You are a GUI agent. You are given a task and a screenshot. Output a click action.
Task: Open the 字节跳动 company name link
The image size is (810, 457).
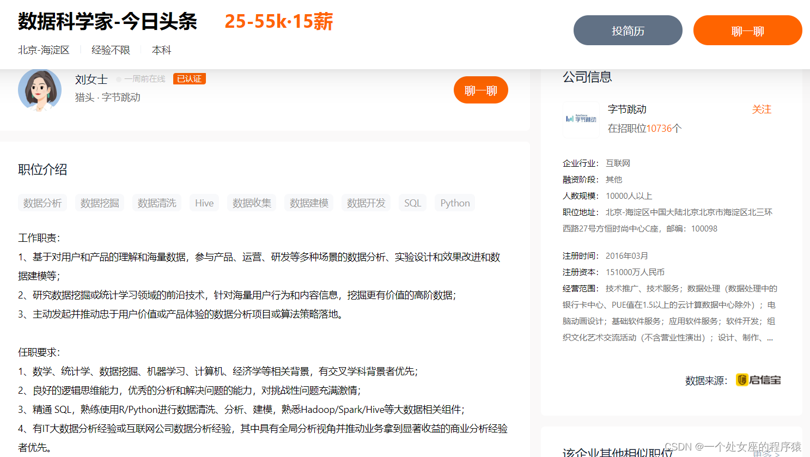(627, 109)
